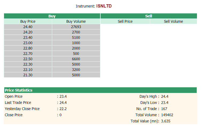Screen dimensions: 205x128
Task: Click the Sell Price column header
Action: (125, 21)
